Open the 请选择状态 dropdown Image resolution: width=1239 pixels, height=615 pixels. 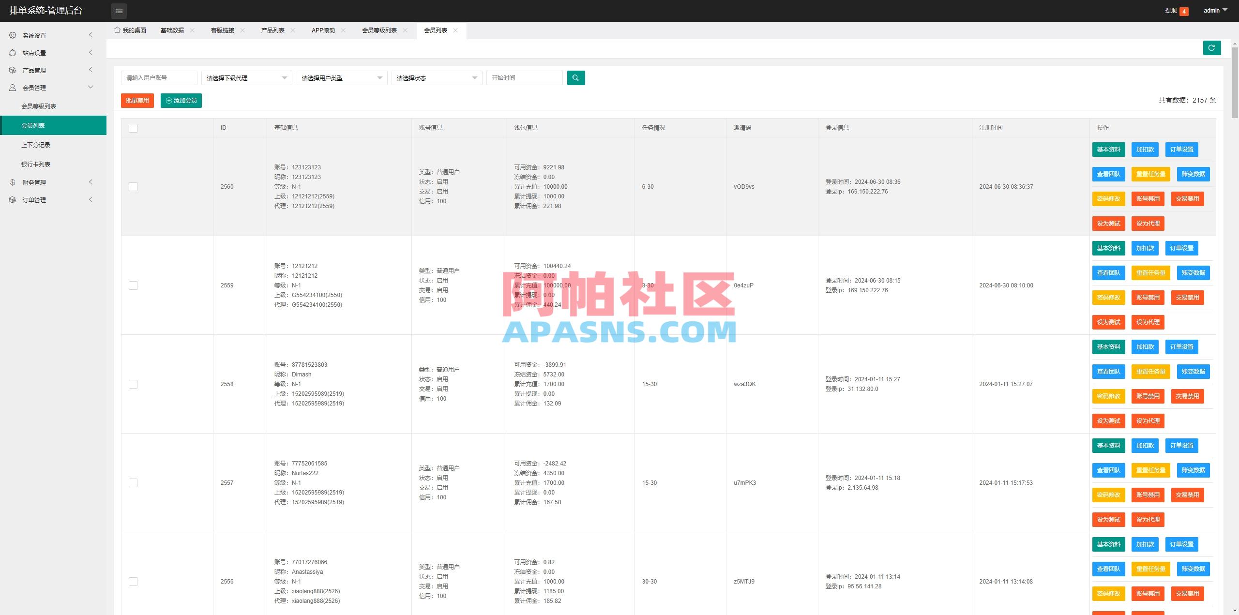point(436,77)
